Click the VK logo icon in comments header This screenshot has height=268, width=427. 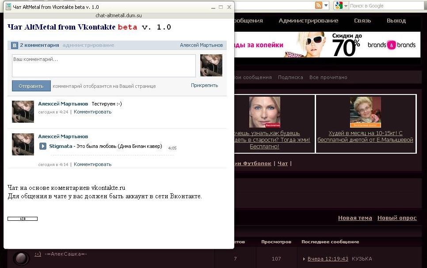14,45
